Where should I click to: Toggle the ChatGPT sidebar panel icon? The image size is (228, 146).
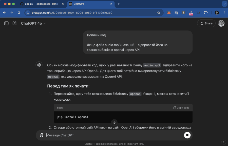point(6,23)
